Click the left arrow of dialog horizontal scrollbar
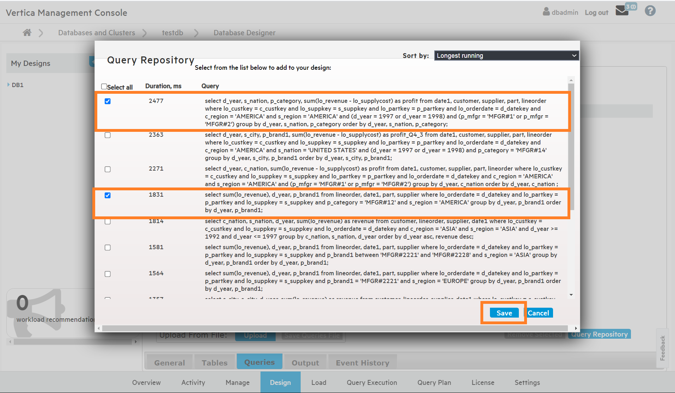 point(99,328)
